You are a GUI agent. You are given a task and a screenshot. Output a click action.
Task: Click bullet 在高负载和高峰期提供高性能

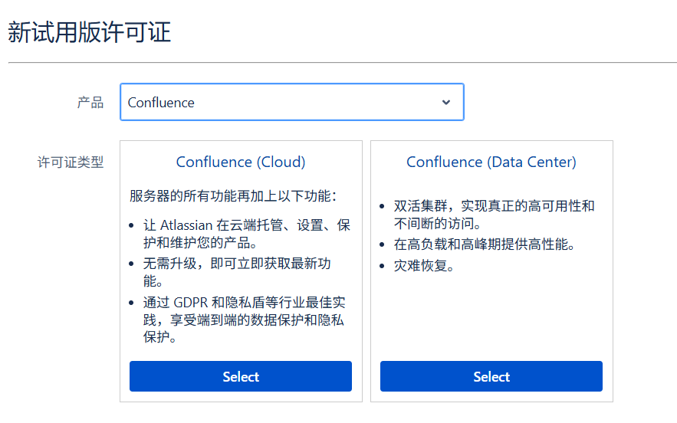click(484, 244)
